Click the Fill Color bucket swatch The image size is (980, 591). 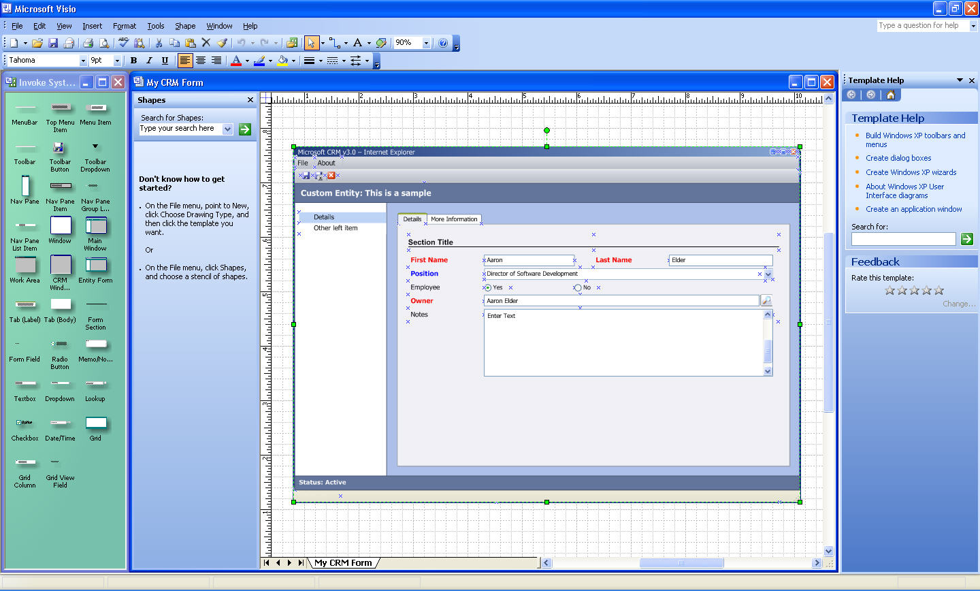pyautogui.click(x=282, y=61)
